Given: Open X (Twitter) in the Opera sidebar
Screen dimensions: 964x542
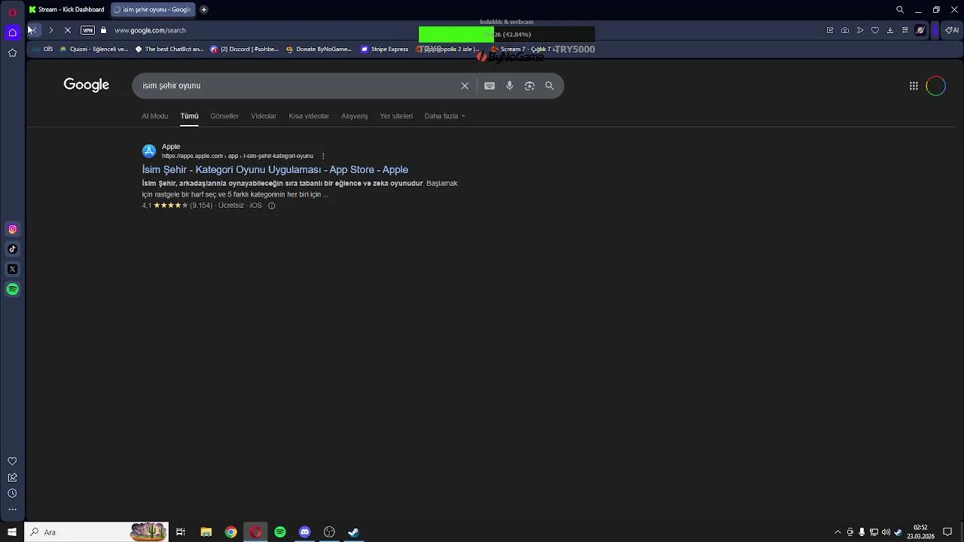Looking at the screenshot, I should (x=12, y=269).
